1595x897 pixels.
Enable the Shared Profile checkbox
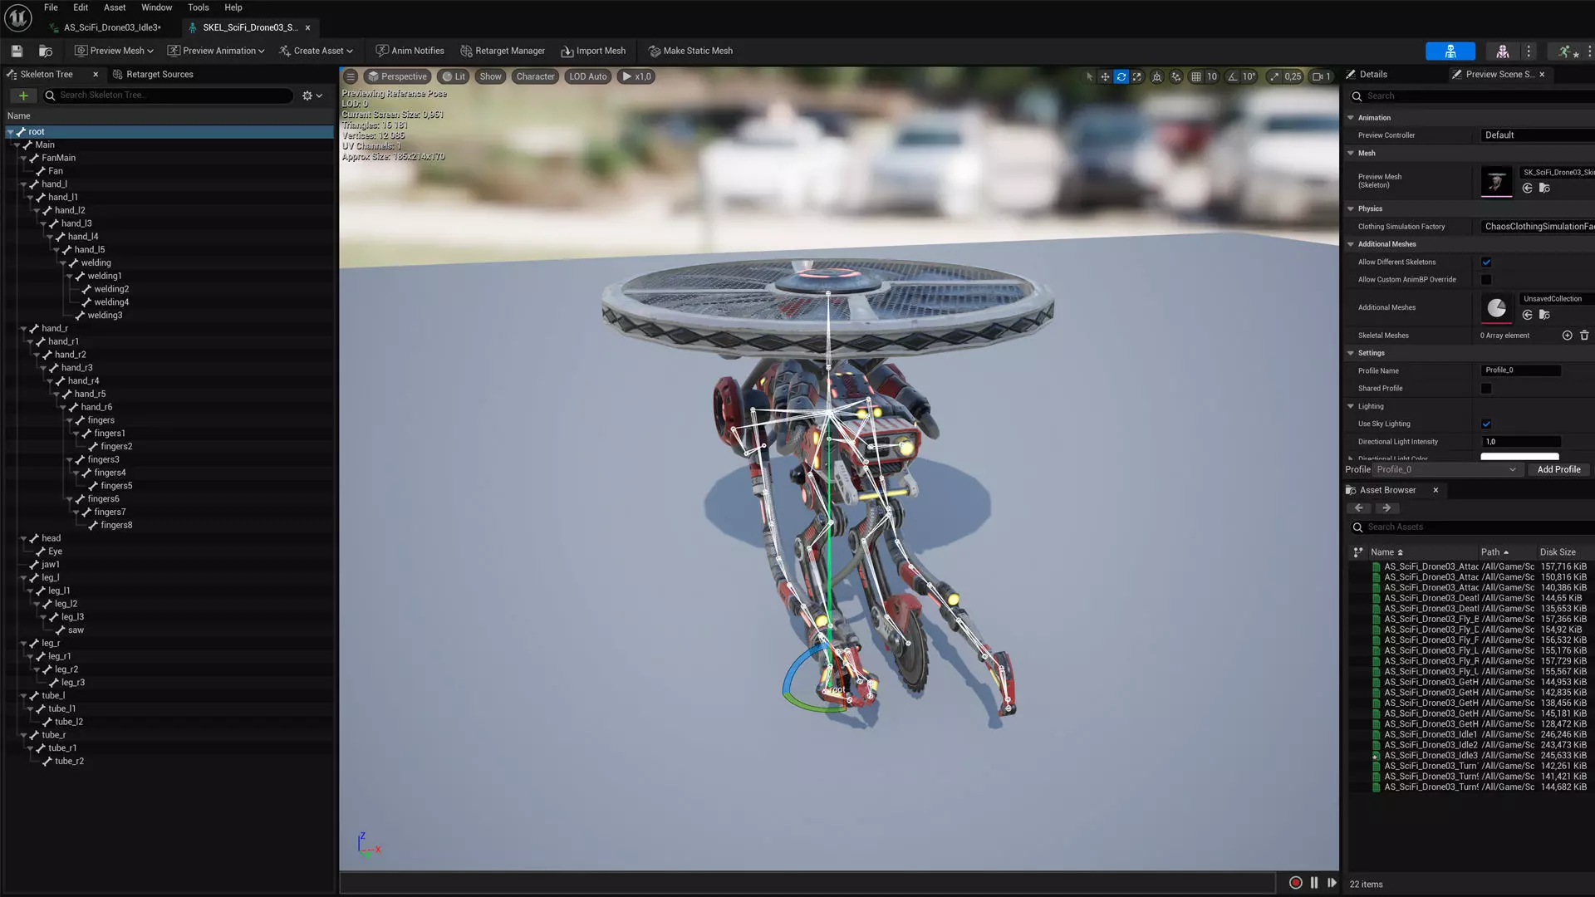(1486, 389)
